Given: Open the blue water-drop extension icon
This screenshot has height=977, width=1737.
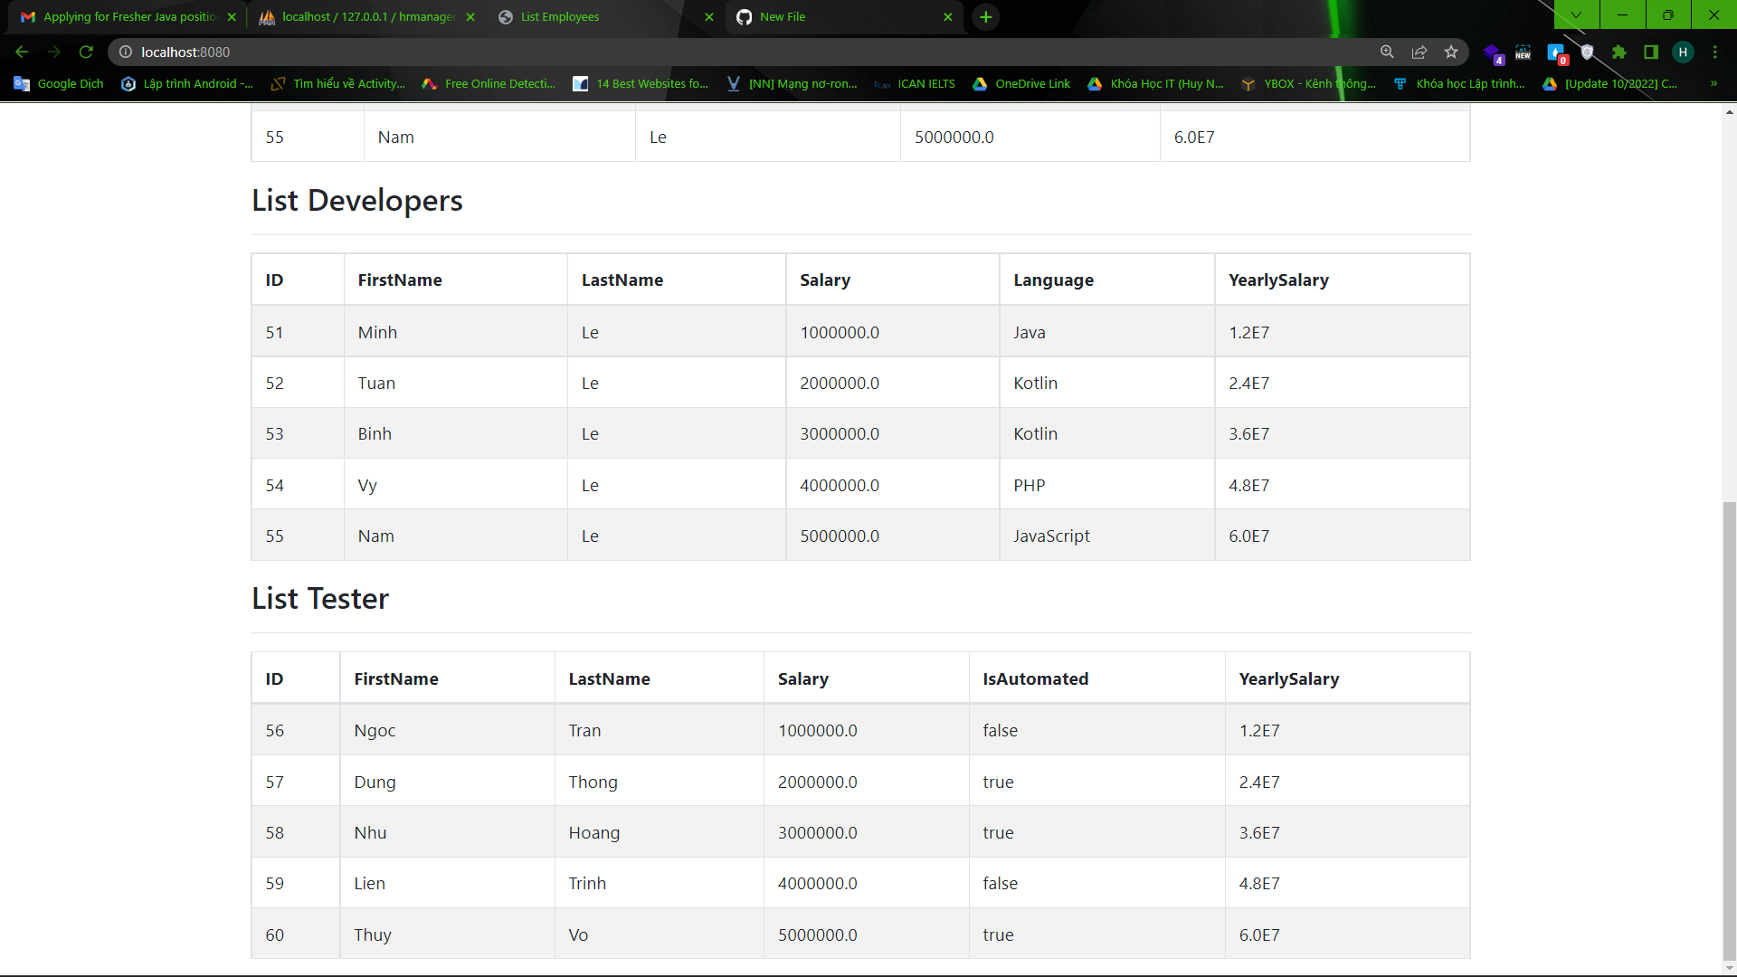Looking at the screenshot, I should click(1557, 52).
